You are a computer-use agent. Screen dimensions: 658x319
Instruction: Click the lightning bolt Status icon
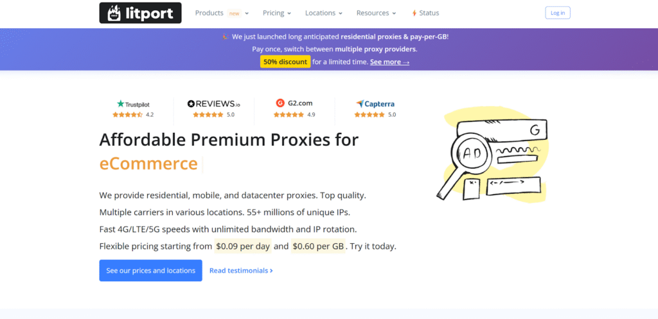point(414,13)
